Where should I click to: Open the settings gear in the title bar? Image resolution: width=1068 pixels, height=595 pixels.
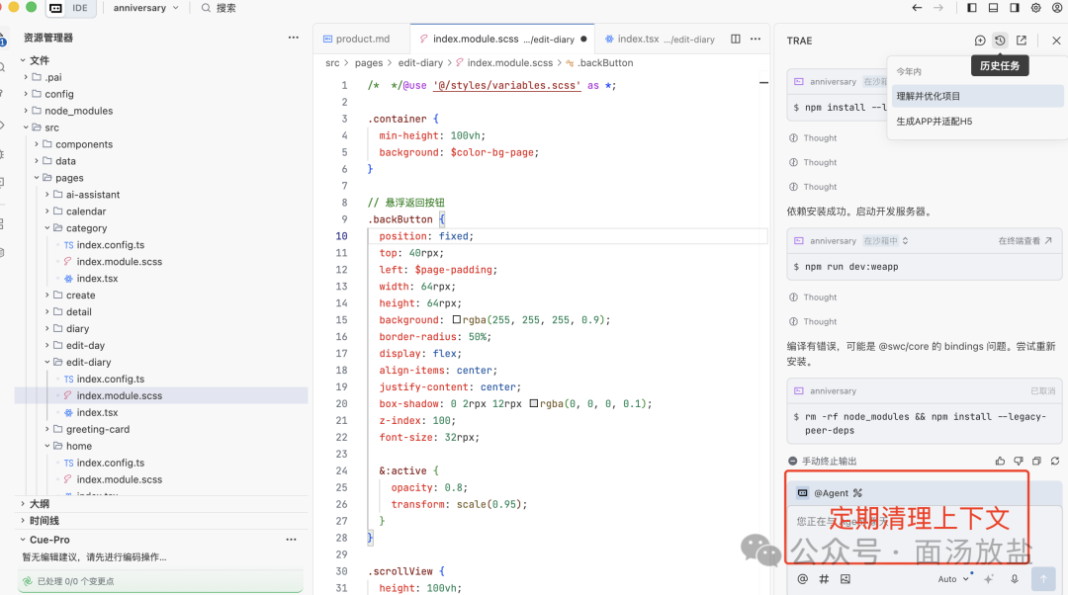(1035, 8)
